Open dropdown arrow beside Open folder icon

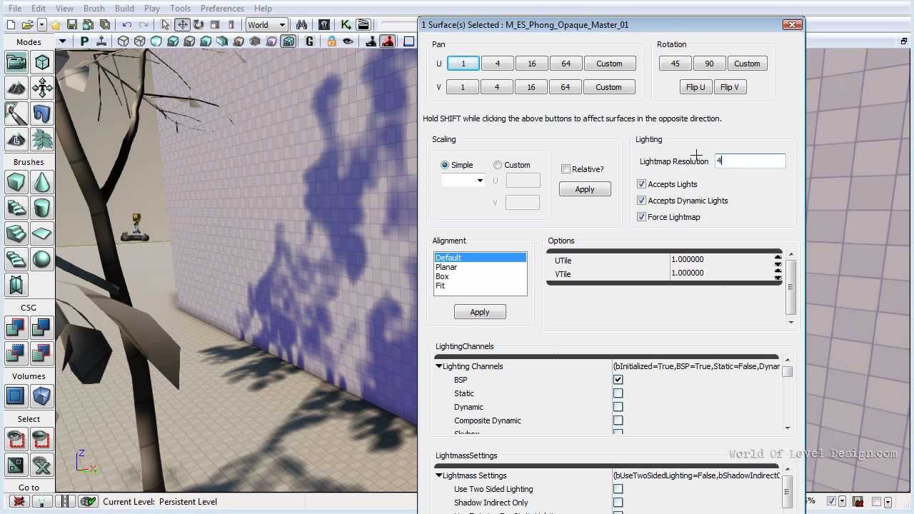tap(42, 24)
